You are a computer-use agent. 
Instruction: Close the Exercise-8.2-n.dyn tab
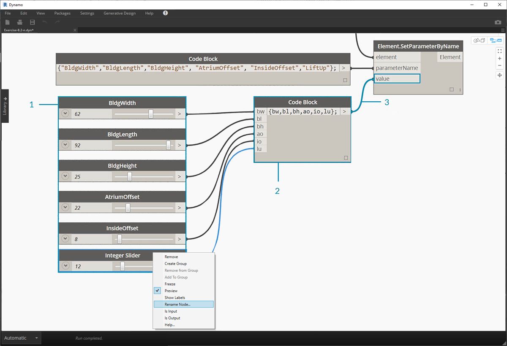(75, 30)
